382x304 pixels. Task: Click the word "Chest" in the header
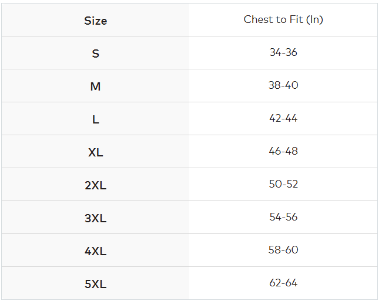pyautogui.click(x=257, y=19)
